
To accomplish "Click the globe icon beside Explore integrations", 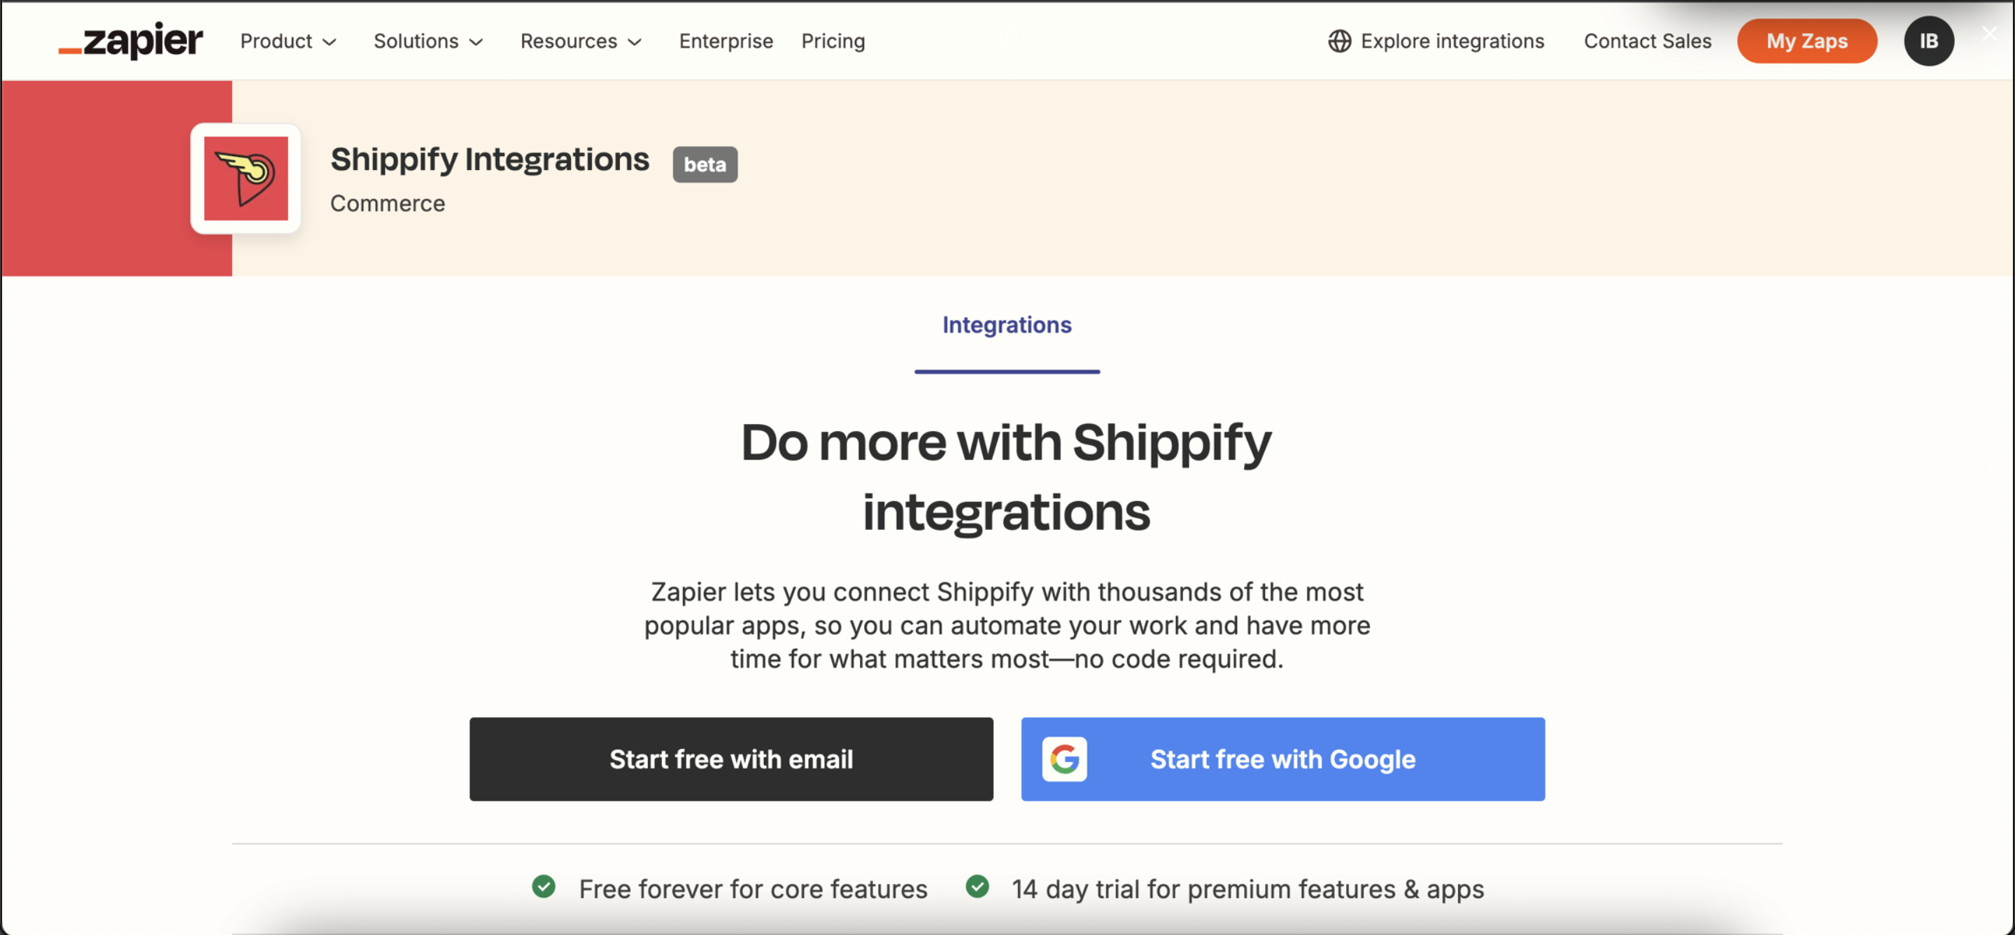I will [x=1339, y=41].
